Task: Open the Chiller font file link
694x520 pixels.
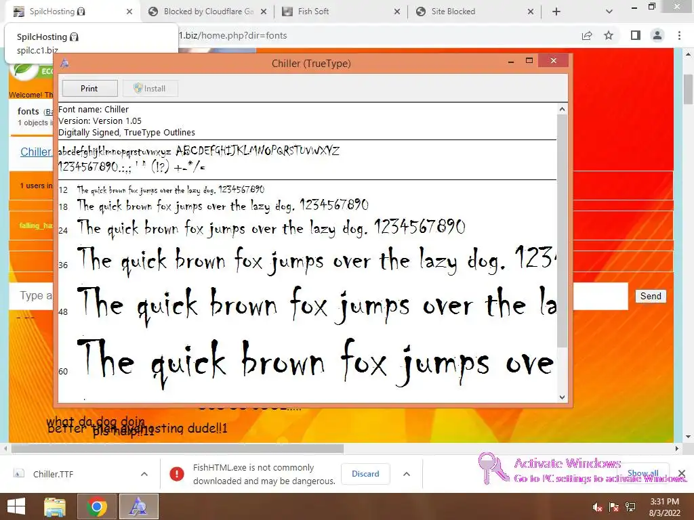Action: [37, 152]
